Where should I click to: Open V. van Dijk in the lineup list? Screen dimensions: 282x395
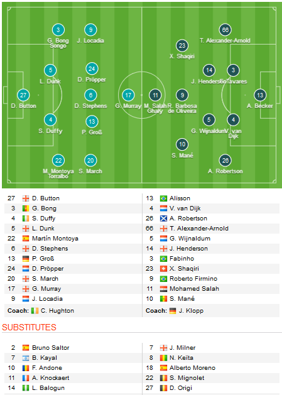pyautogui.click(x=185, y=208)
